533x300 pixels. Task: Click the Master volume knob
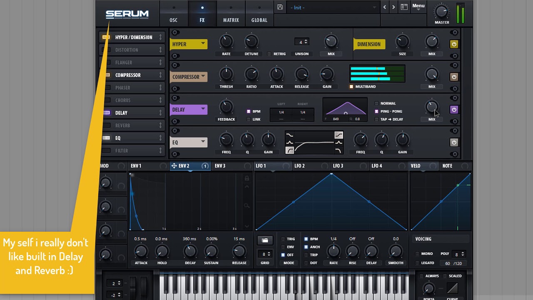[x=441, y=11]
